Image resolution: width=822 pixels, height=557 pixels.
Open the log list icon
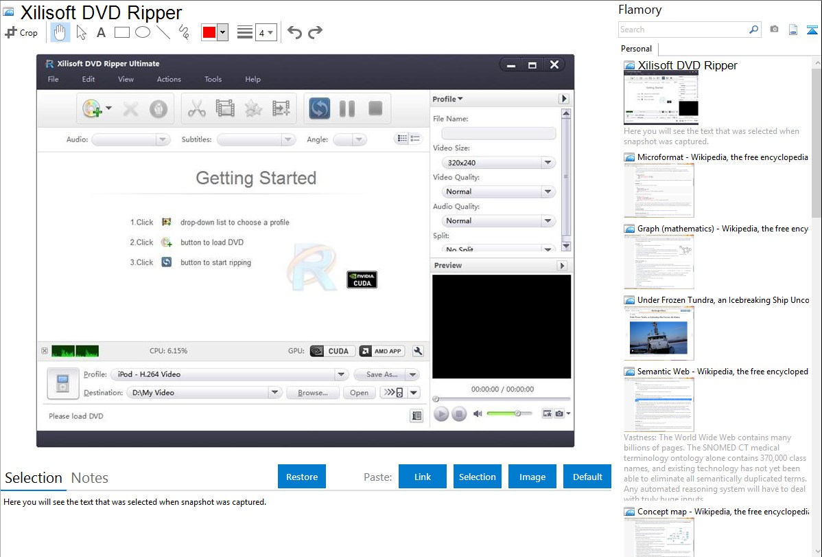[x=416, y=416]
